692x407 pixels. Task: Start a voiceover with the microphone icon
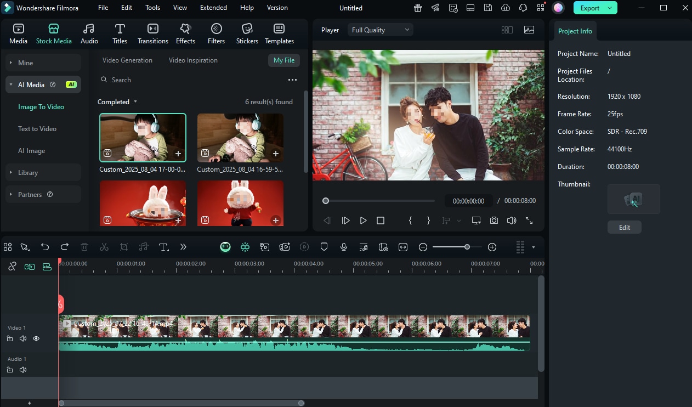[x=344, y=247]
